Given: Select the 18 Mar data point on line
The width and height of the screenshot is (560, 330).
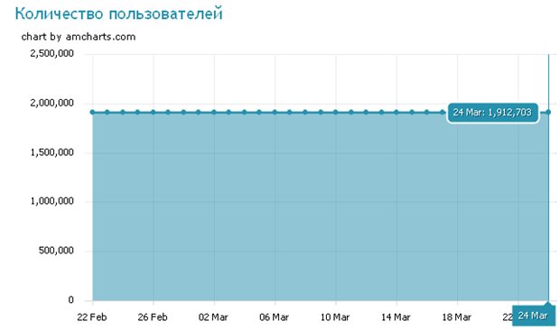Looking at the screenshot, I should [x=443, y=113].
